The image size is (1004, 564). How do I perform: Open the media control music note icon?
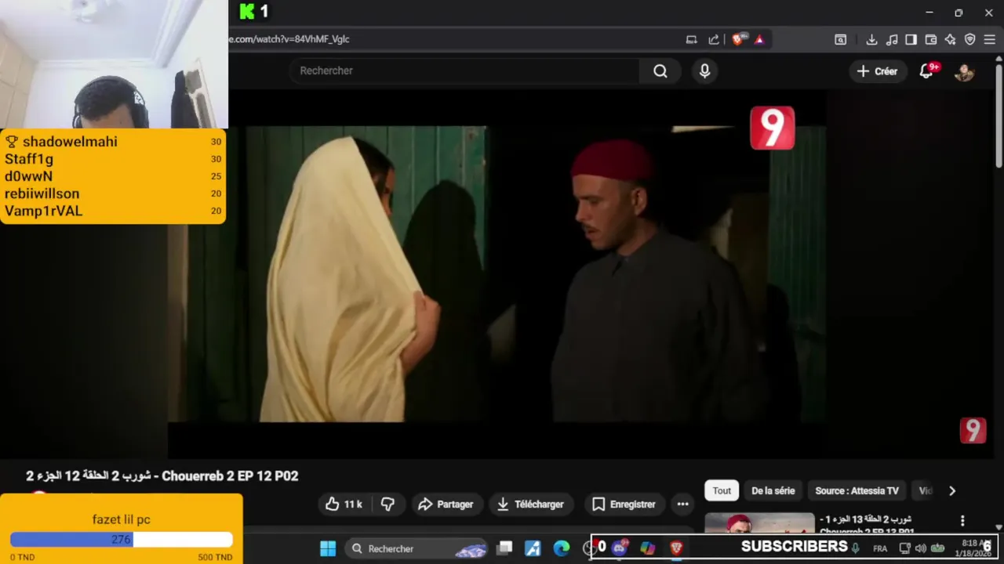pyautogui.click(x=892, y=39)
